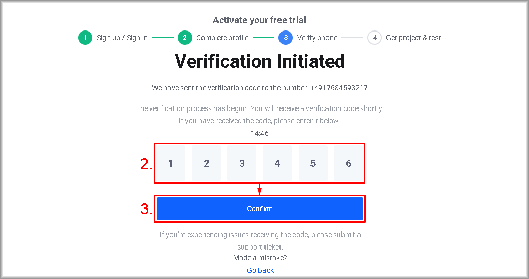Click the Go Back link

click(260, 270)
